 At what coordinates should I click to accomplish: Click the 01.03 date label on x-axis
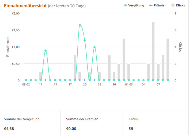[x=129, y=85]
